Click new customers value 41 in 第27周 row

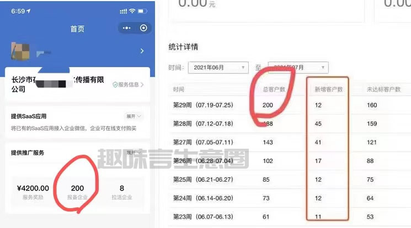click(x=318, y=142)
